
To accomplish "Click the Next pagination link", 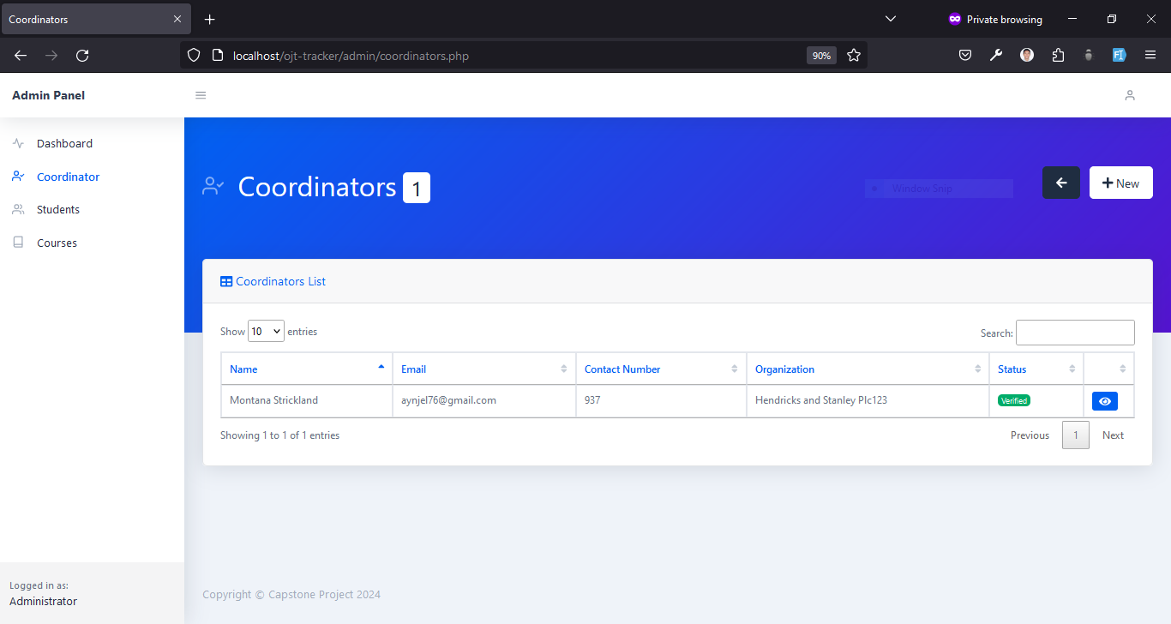I will point(1113,435).
